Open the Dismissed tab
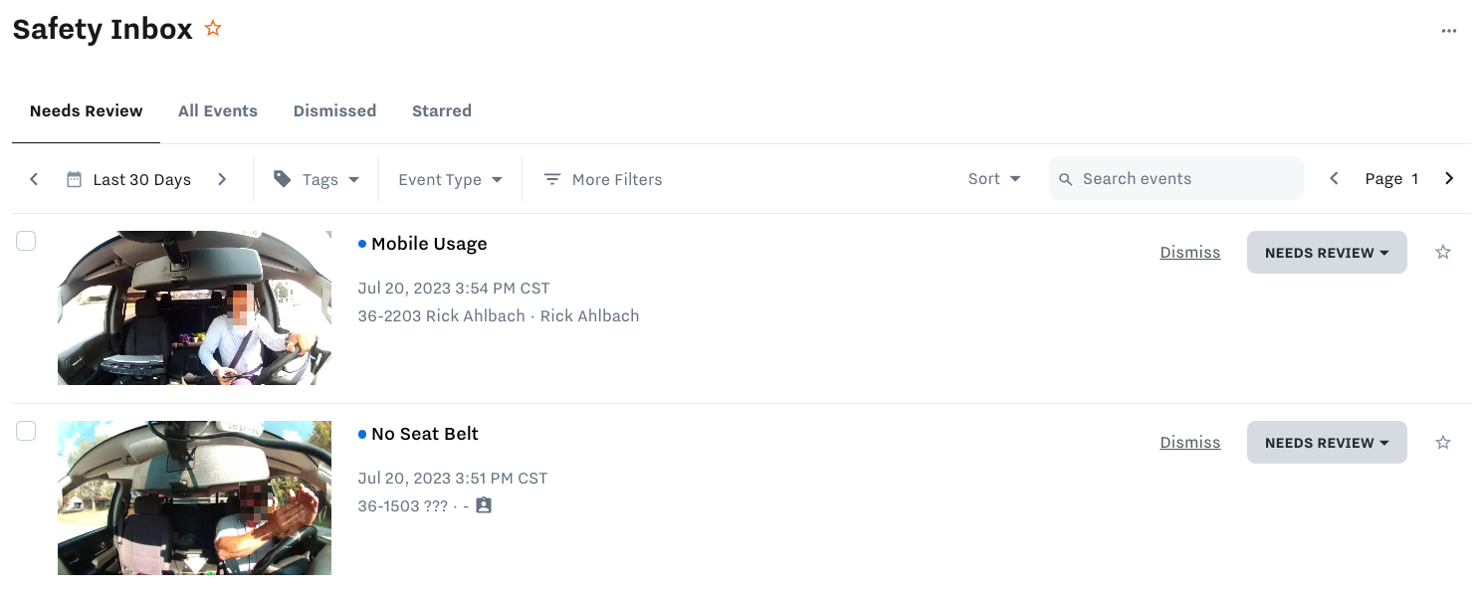The width and height of the screenshot is (1484, 593). (x=334, y=110)
